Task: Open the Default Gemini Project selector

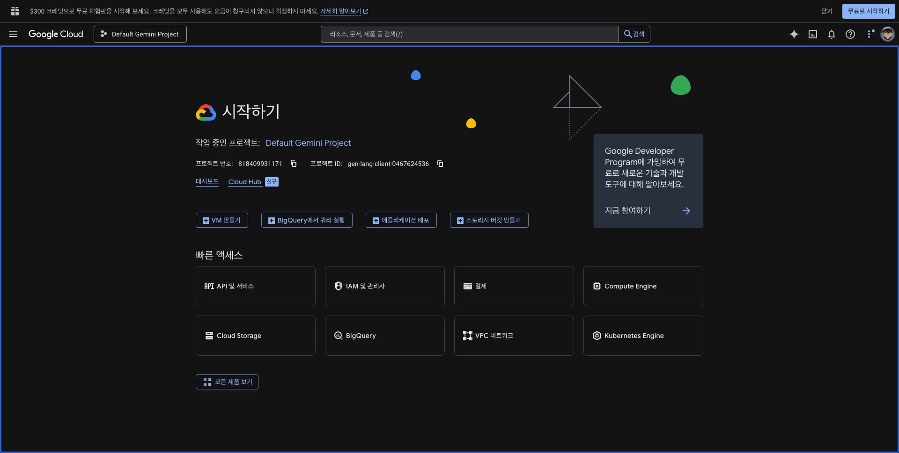Action: coord(140,34)
